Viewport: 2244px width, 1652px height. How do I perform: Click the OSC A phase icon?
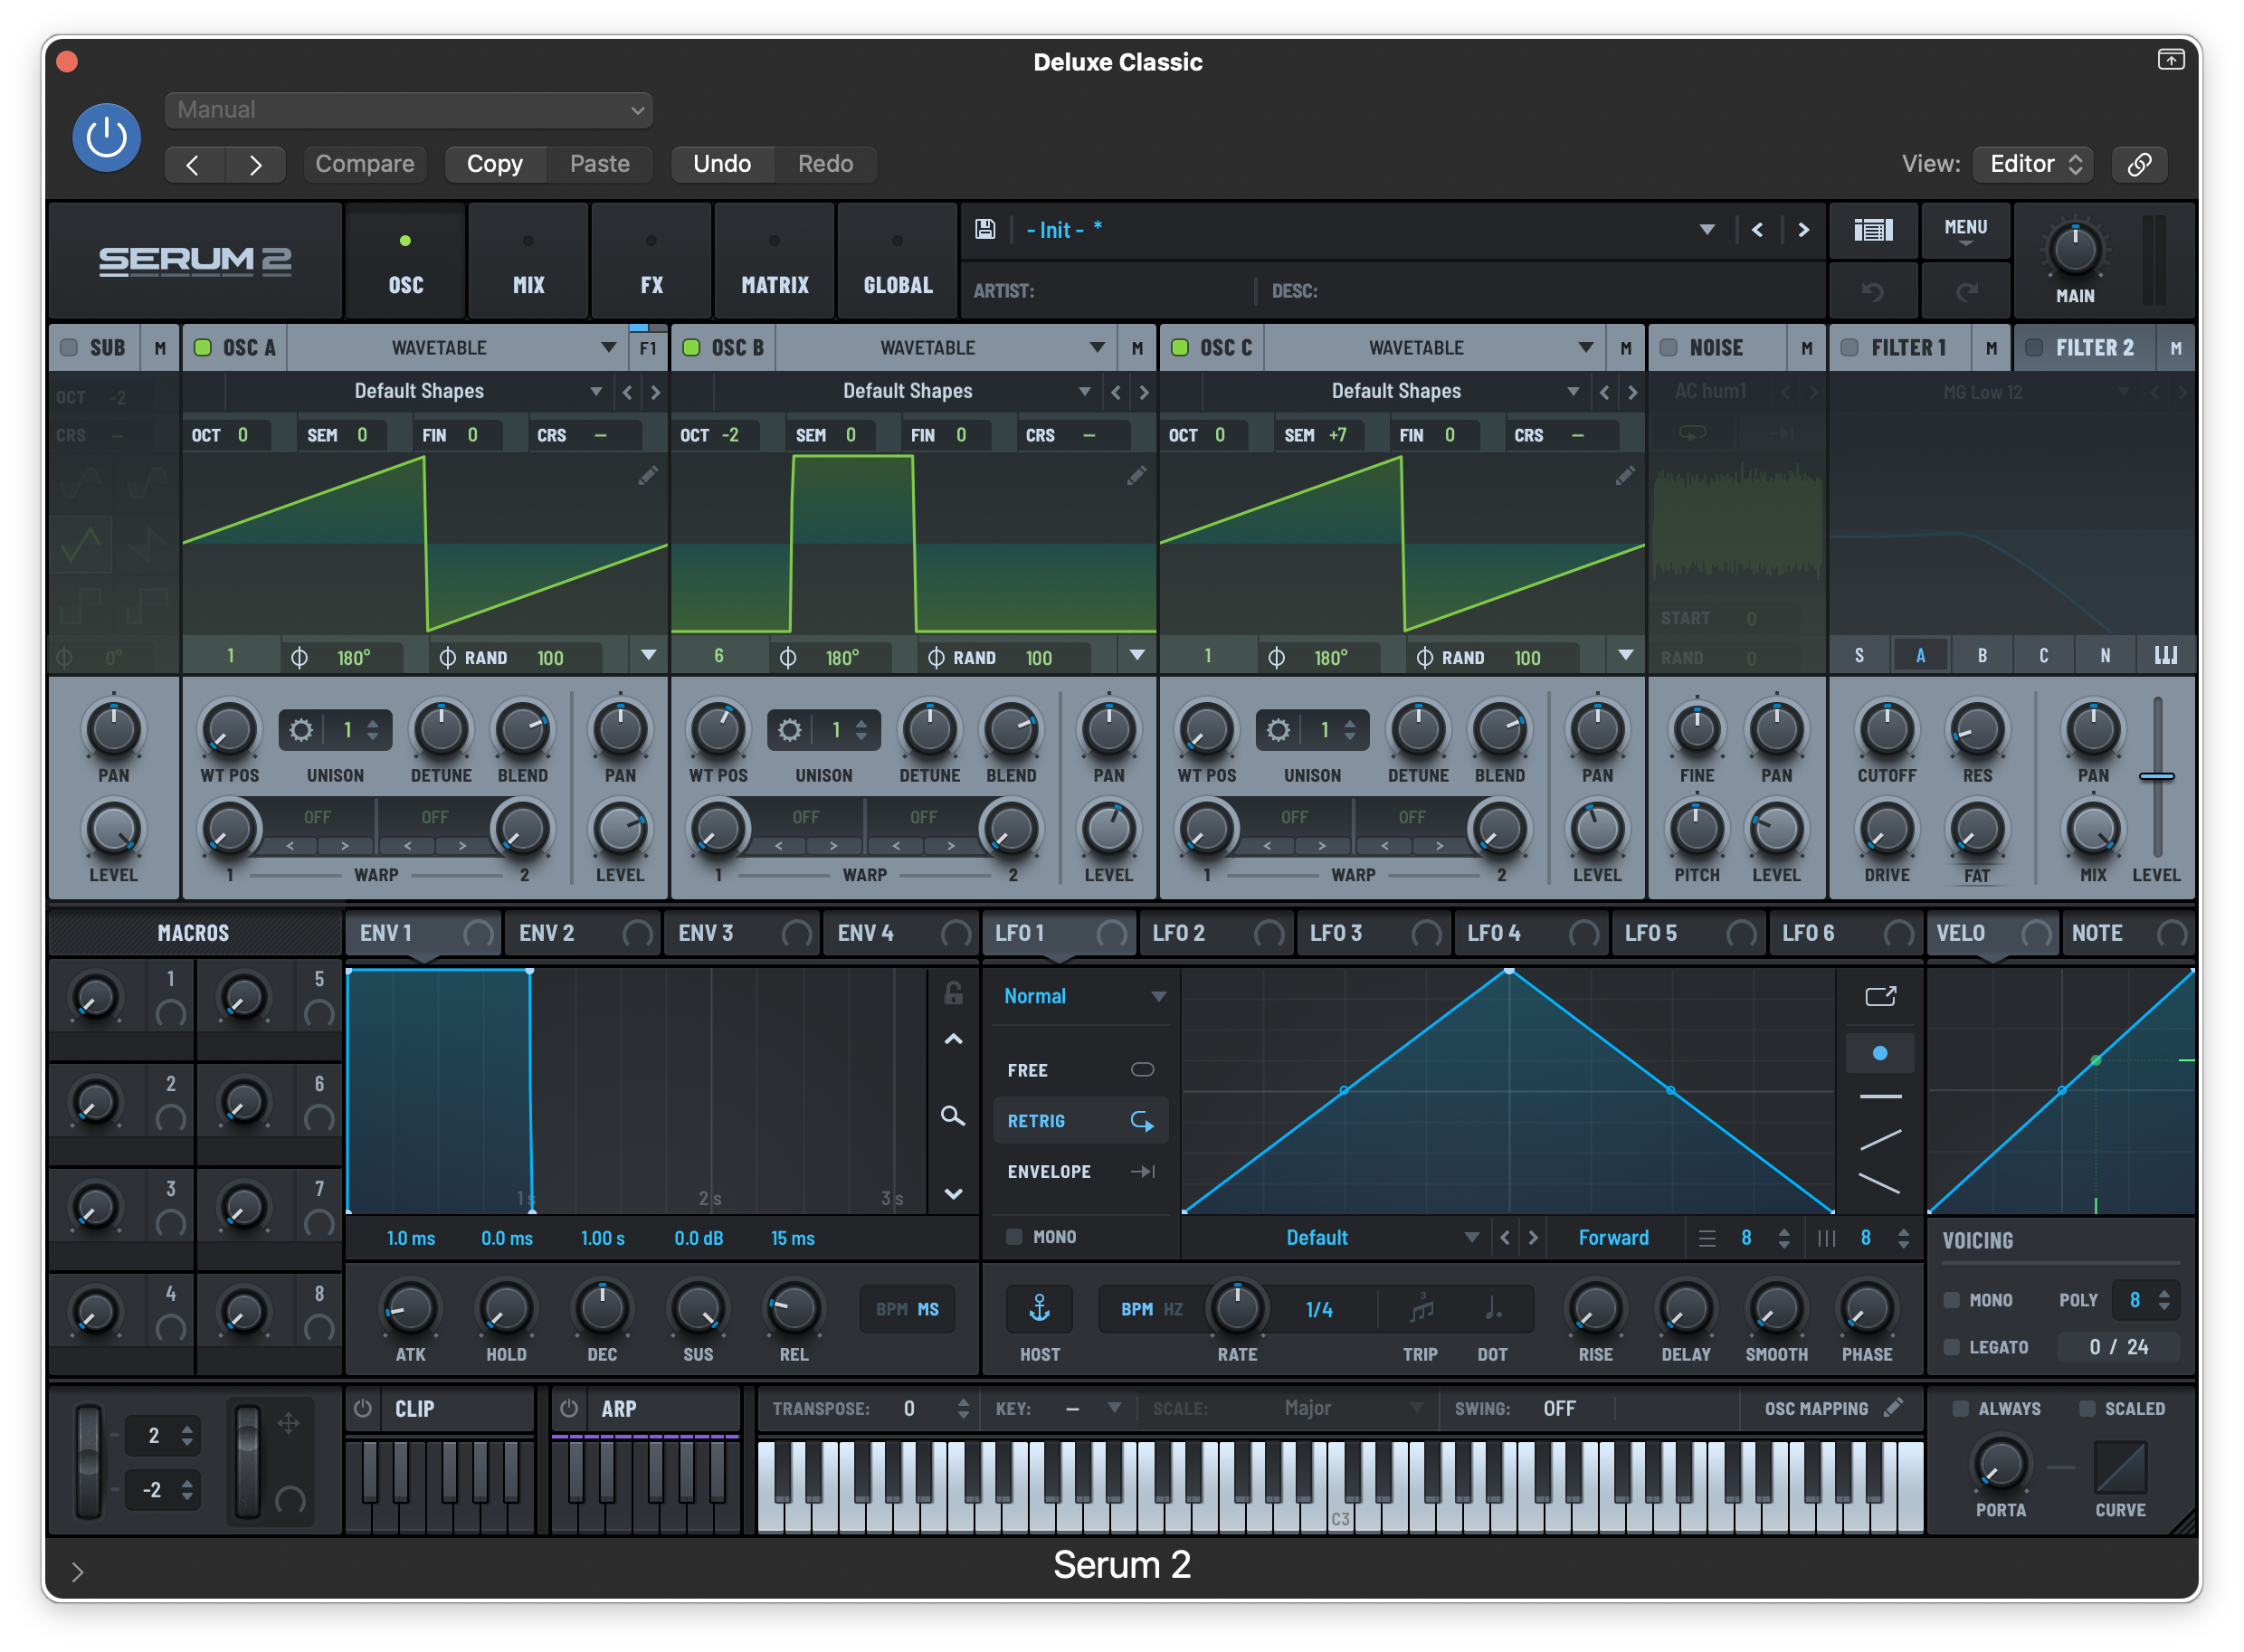[299, 657]
